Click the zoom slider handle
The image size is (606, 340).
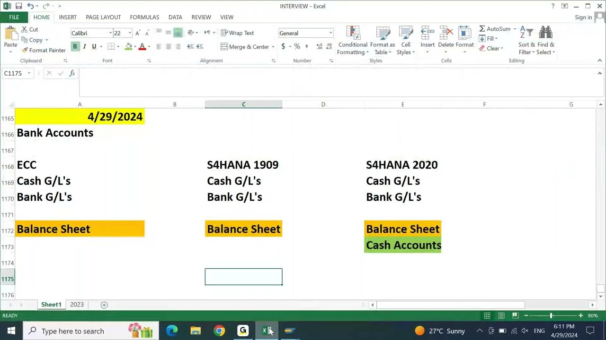coord(551,315)
